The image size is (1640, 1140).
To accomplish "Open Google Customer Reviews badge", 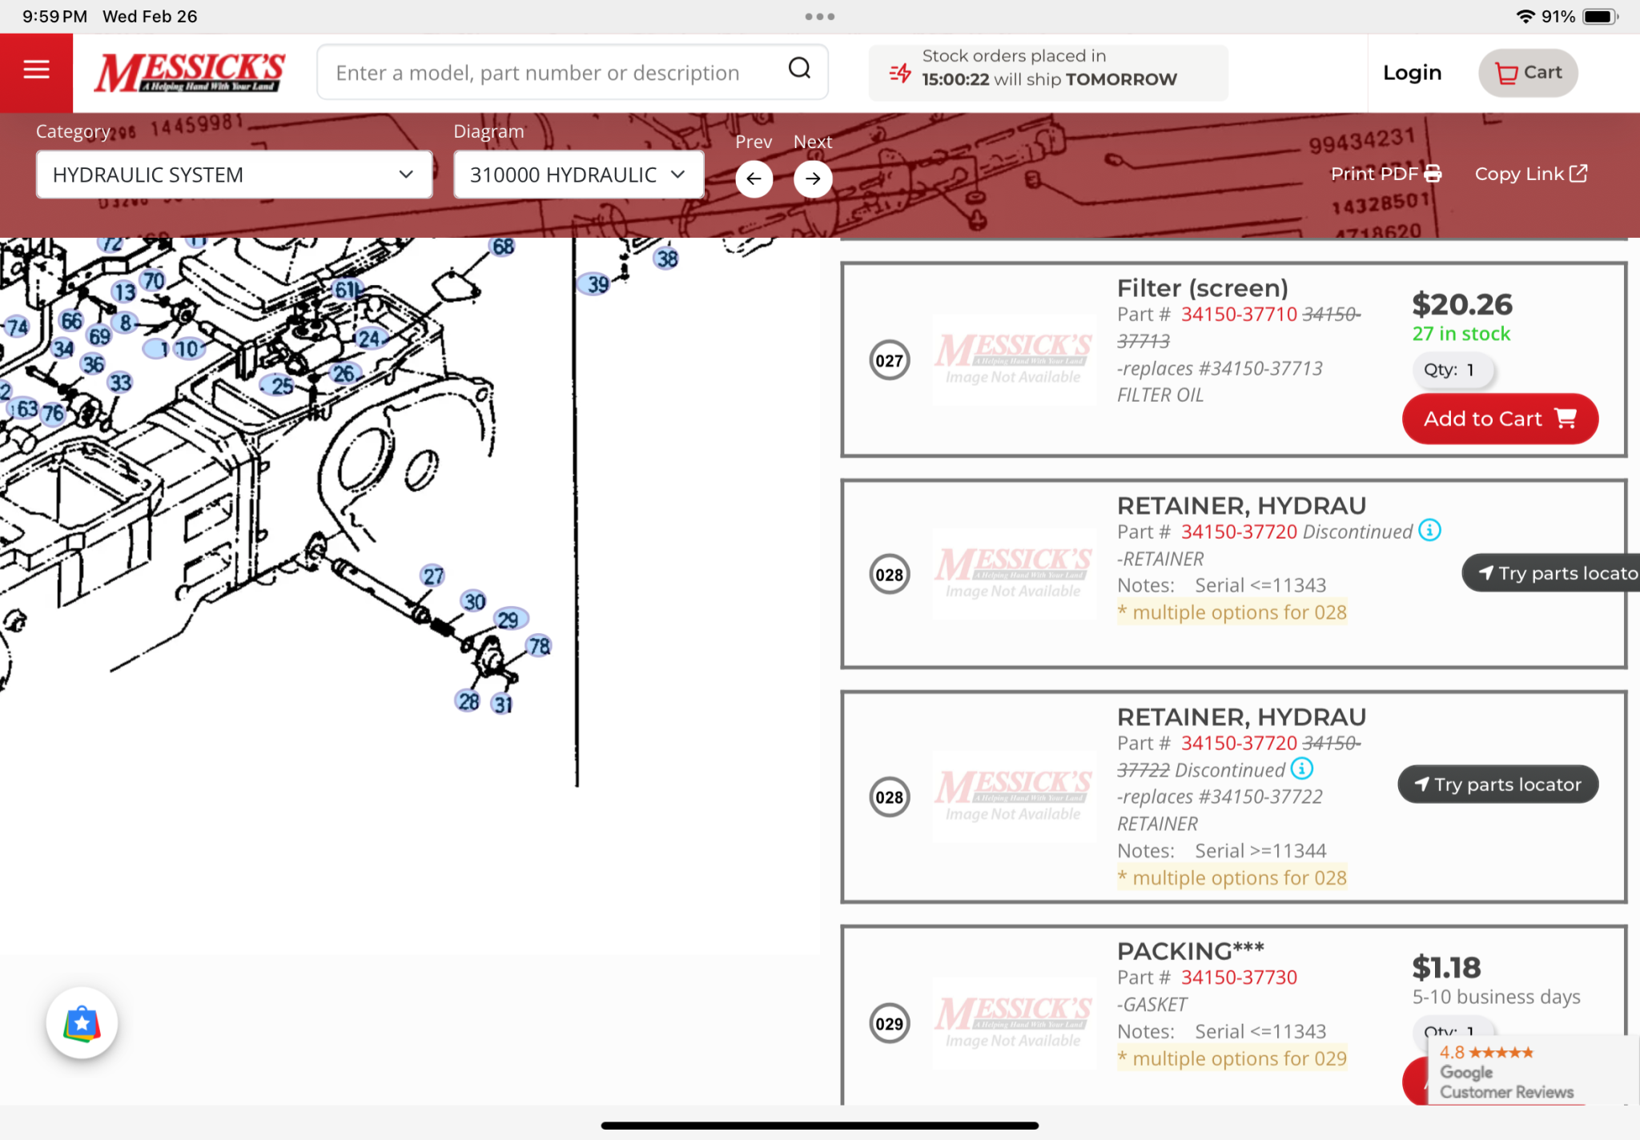I will click(x=1533, y=1071).
